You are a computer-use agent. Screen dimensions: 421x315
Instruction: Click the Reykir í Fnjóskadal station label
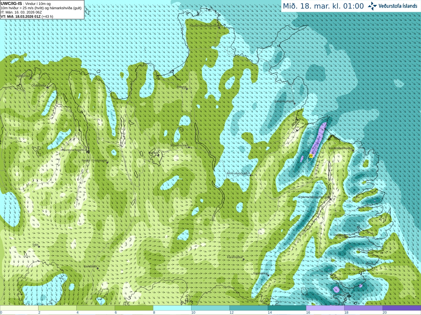[94, 160]
